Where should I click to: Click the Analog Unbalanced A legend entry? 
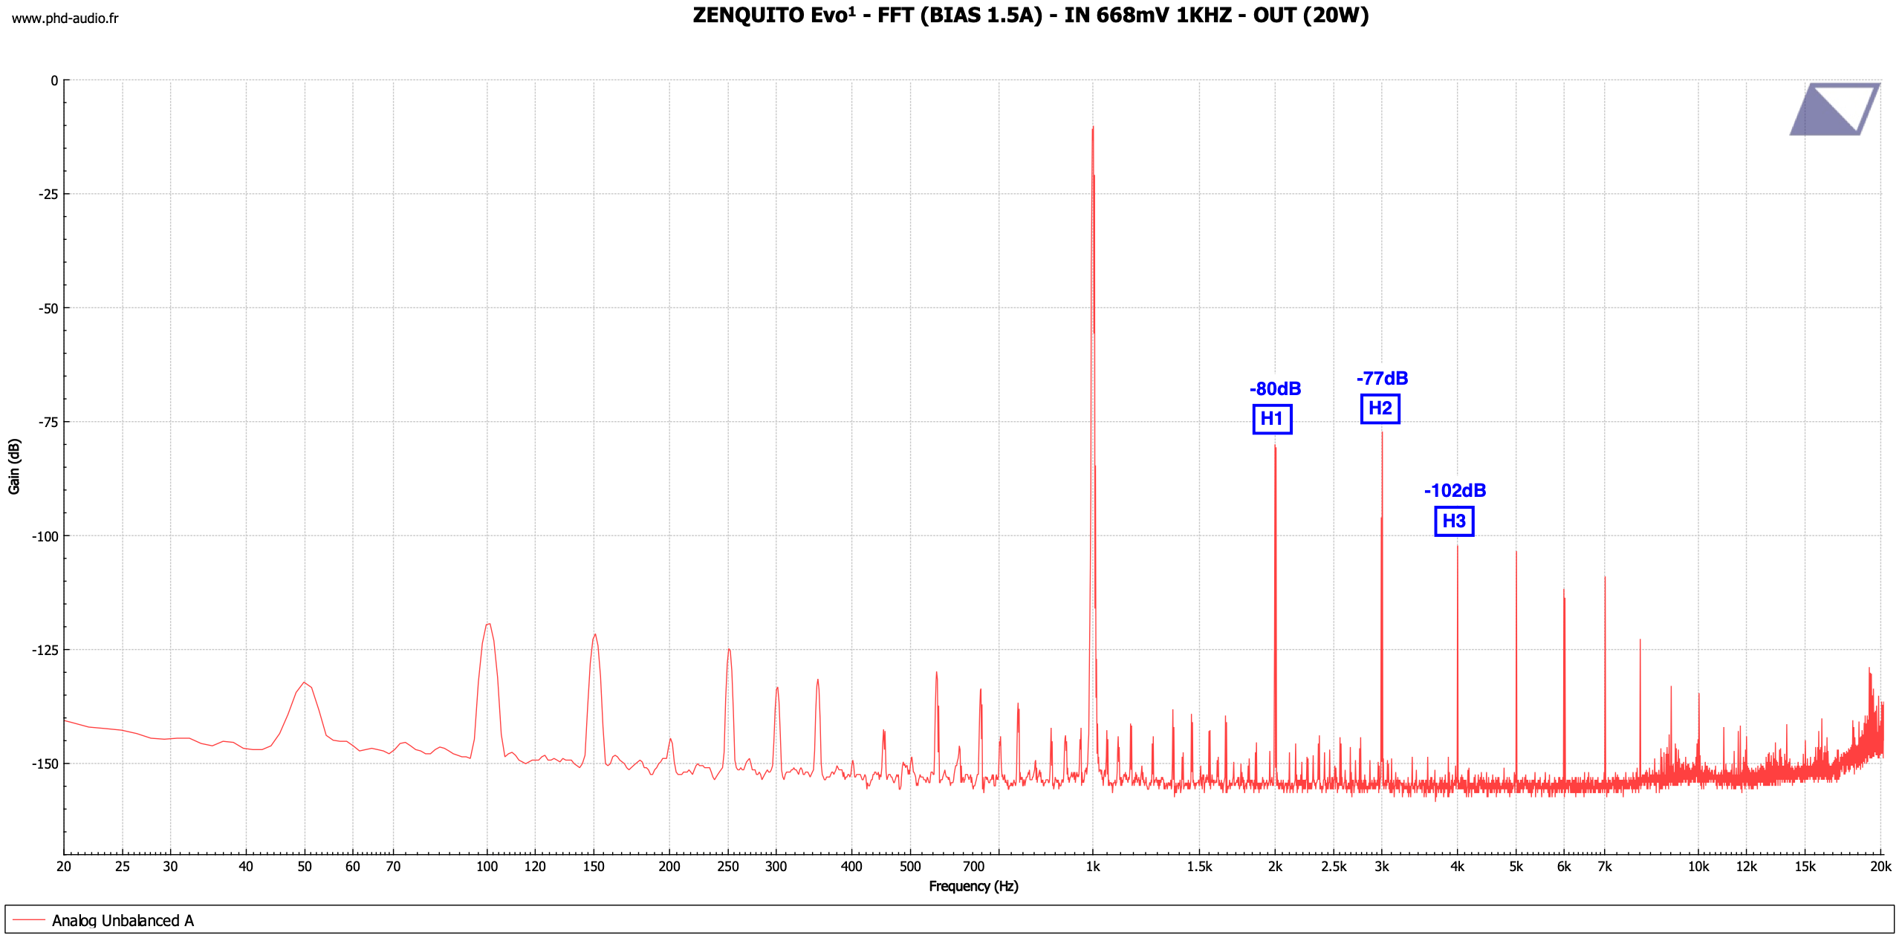point(123,921)
